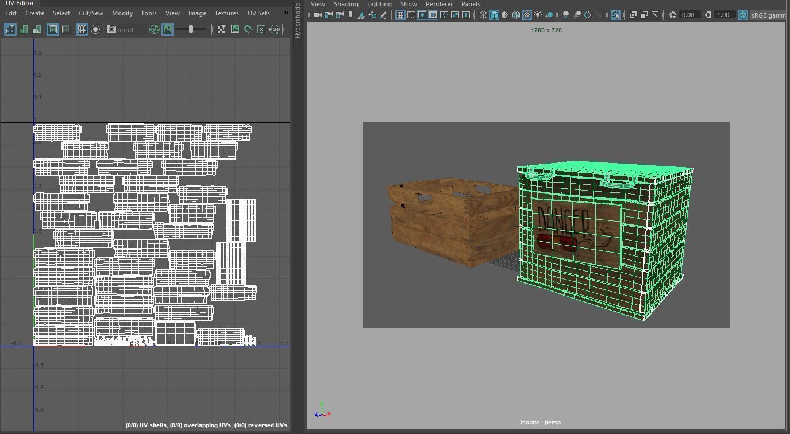The width and height of the screenshot is (790, 434).
Task: Toggle gate mask icon
Action: tap(433, 15)
